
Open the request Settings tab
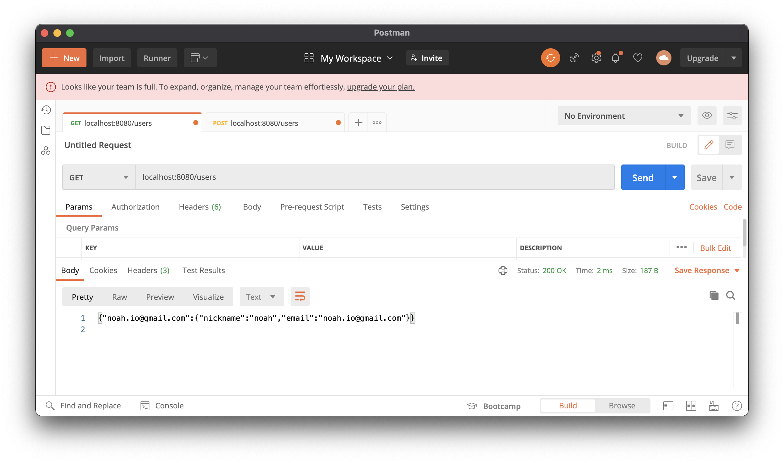click(415, 207)
